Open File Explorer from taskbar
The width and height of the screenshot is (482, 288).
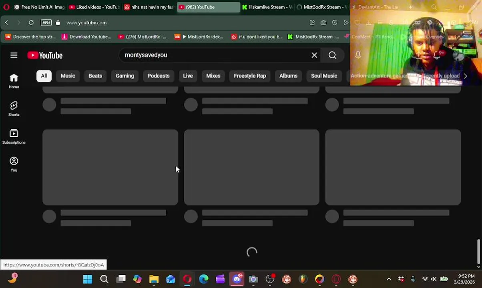154,279
